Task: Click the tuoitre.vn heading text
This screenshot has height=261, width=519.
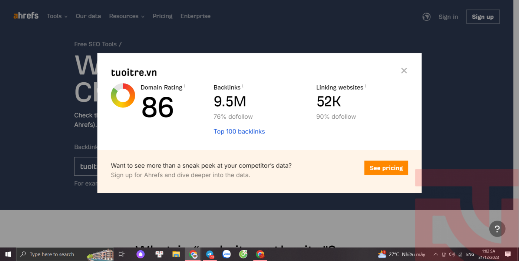Action: click(x=134, y=72)
